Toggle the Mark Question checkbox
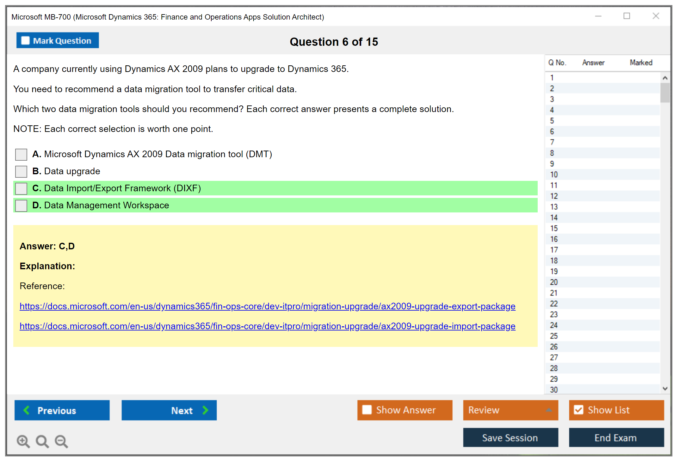The image size is (680, 464). pyautogui.click(x=25, y=40)
